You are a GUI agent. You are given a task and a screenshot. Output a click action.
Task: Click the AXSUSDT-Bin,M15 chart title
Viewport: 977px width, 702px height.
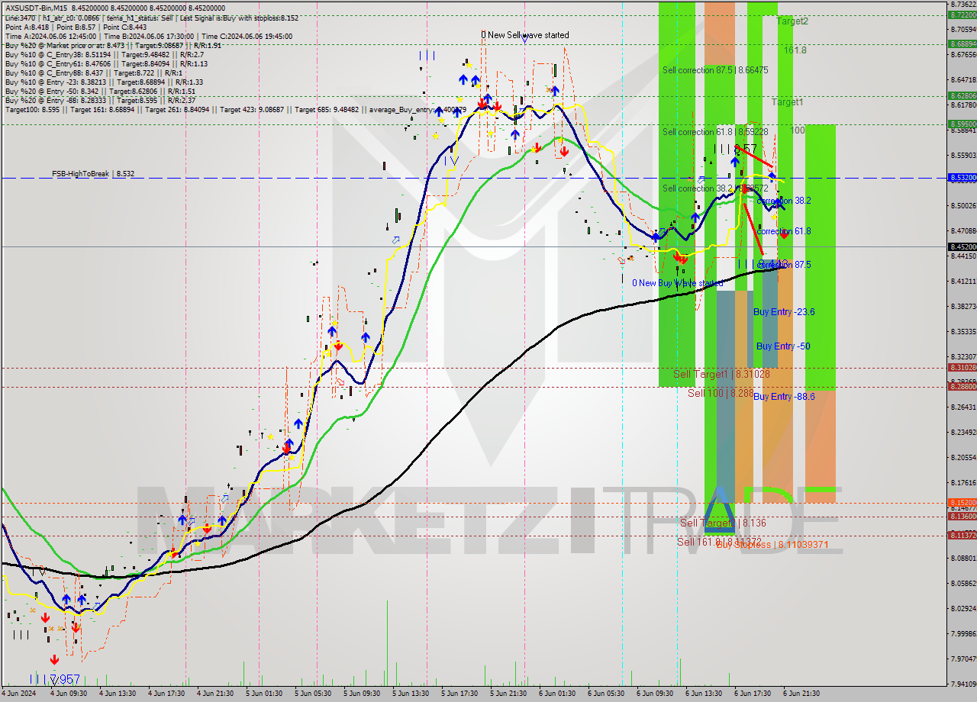pyautogui.click(x=36, y=6)
